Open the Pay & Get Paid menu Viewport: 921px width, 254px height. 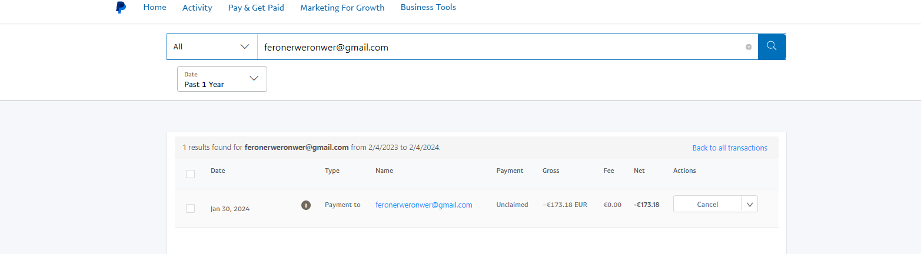tap(256, 8)
